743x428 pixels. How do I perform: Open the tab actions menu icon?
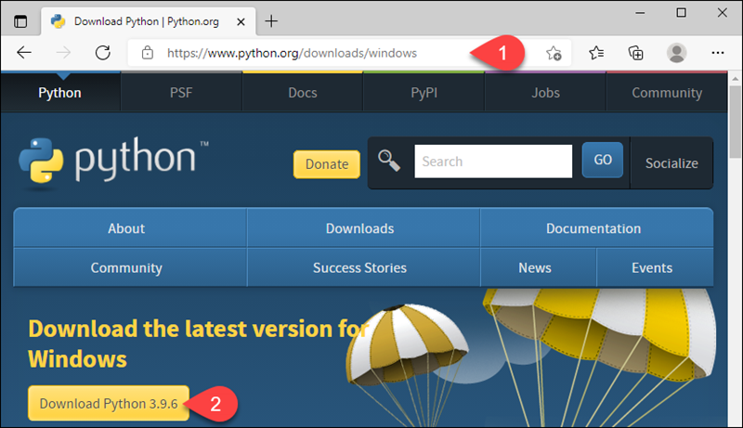pyautogui.click(x=20, y=21)
